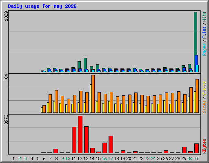Click day label 22 on the x-axis
The height and width of the screenshot is (163, 209).
(x=141, y=159)
